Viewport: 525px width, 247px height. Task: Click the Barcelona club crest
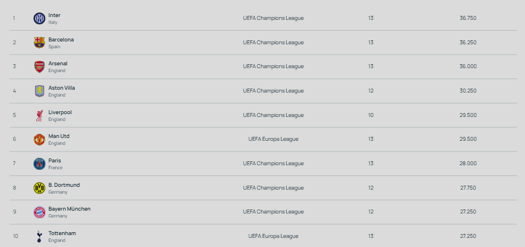click(x=39, y=43)
